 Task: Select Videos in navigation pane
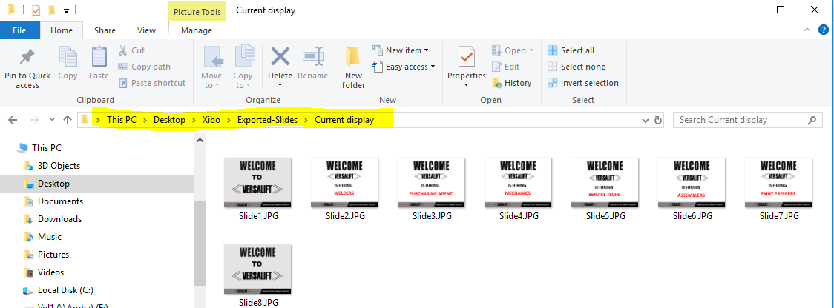tap(50, 272)
